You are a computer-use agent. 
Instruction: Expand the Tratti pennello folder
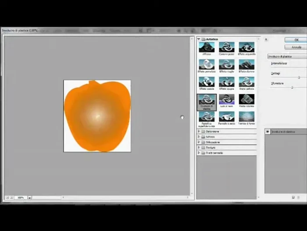[199, 153]
